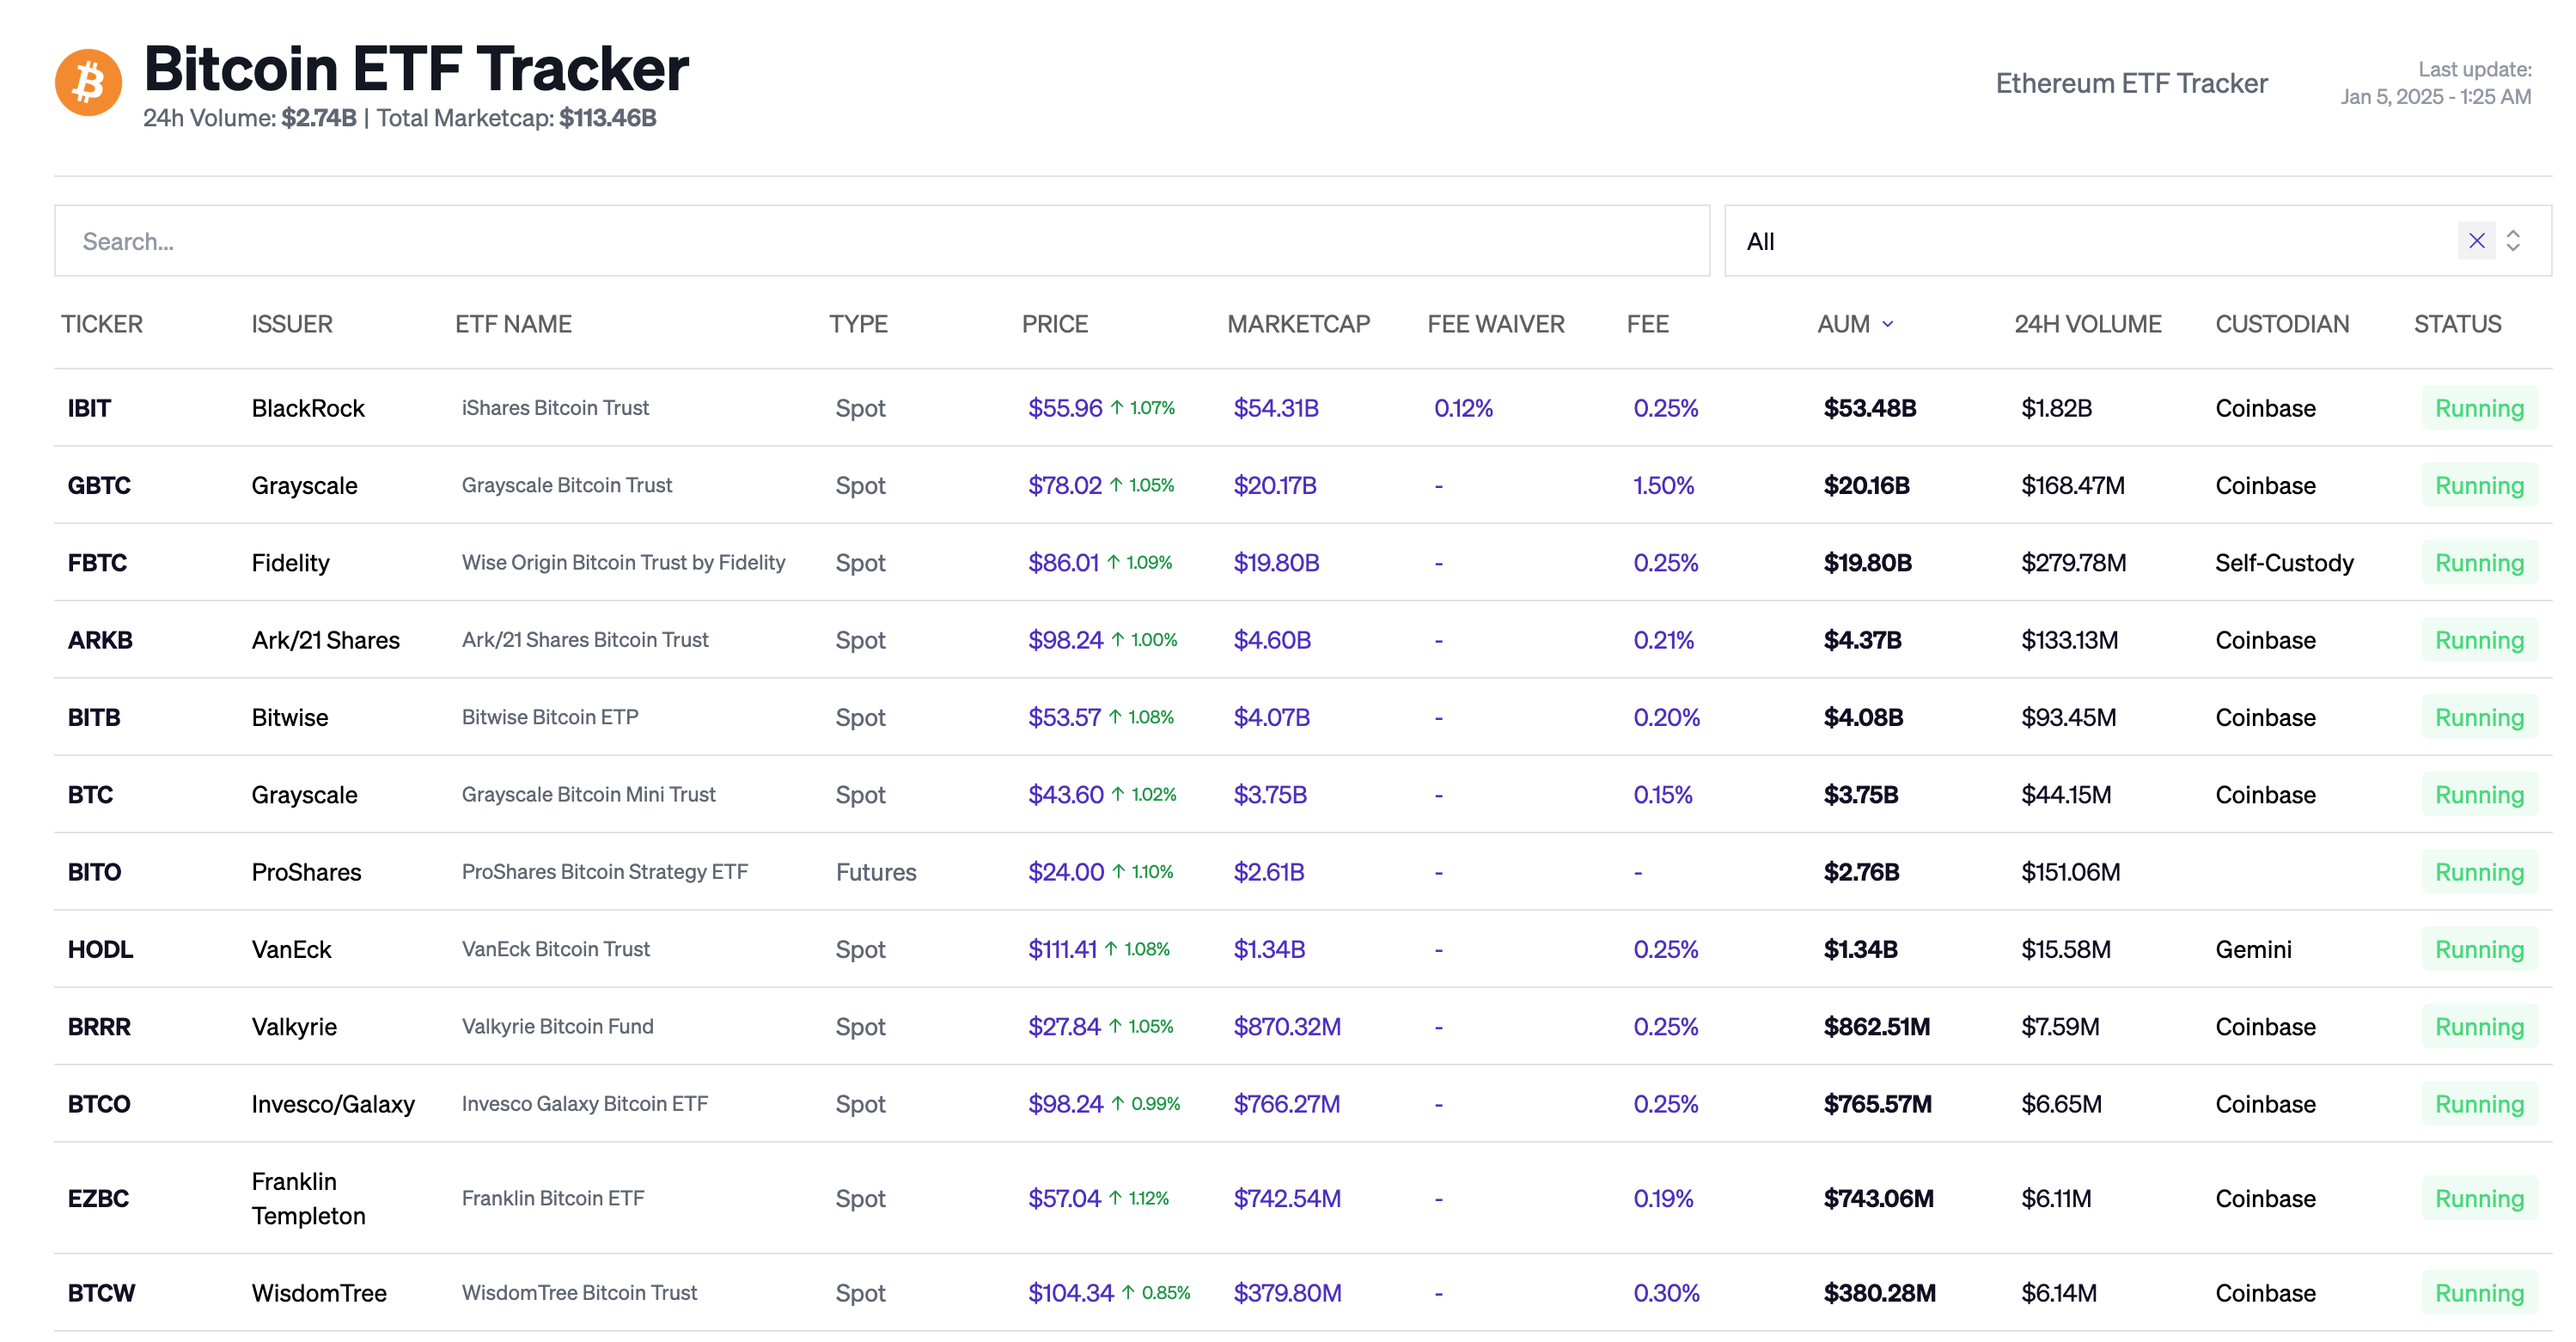Open the Grayscale Bitcoin Mini Trust entry
This screenshot has width=2576, height=1342.
pyautogui.click(x=588, y=795)
